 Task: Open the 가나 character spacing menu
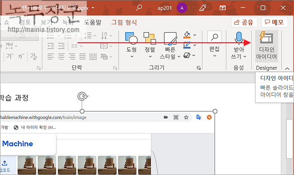11,46
